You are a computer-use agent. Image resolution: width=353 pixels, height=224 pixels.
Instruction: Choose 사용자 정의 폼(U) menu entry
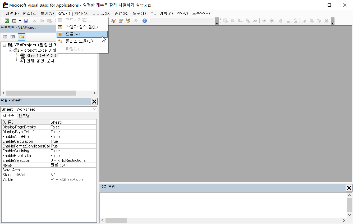(x=82, y=27)
